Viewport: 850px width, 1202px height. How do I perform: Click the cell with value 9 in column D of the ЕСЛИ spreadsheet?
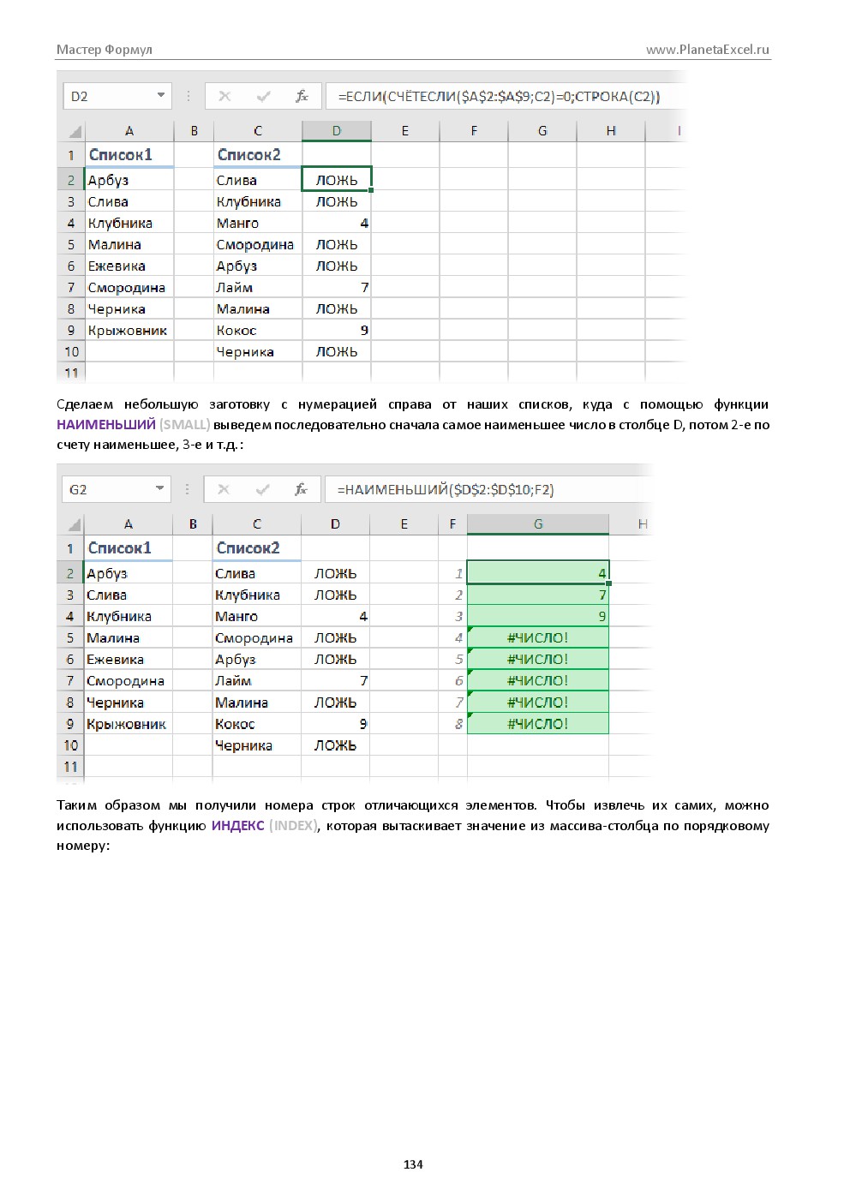pyautogui.click(x=337, y=330)
